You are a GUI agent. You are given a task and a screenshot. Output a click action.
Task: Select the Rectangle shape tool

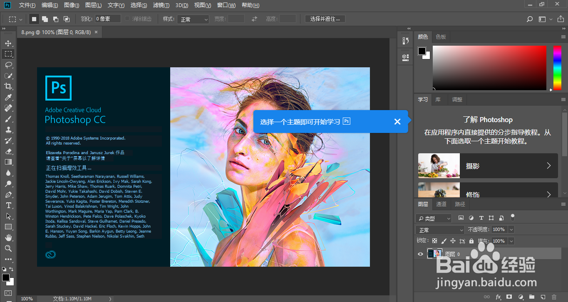coord(8,227)
